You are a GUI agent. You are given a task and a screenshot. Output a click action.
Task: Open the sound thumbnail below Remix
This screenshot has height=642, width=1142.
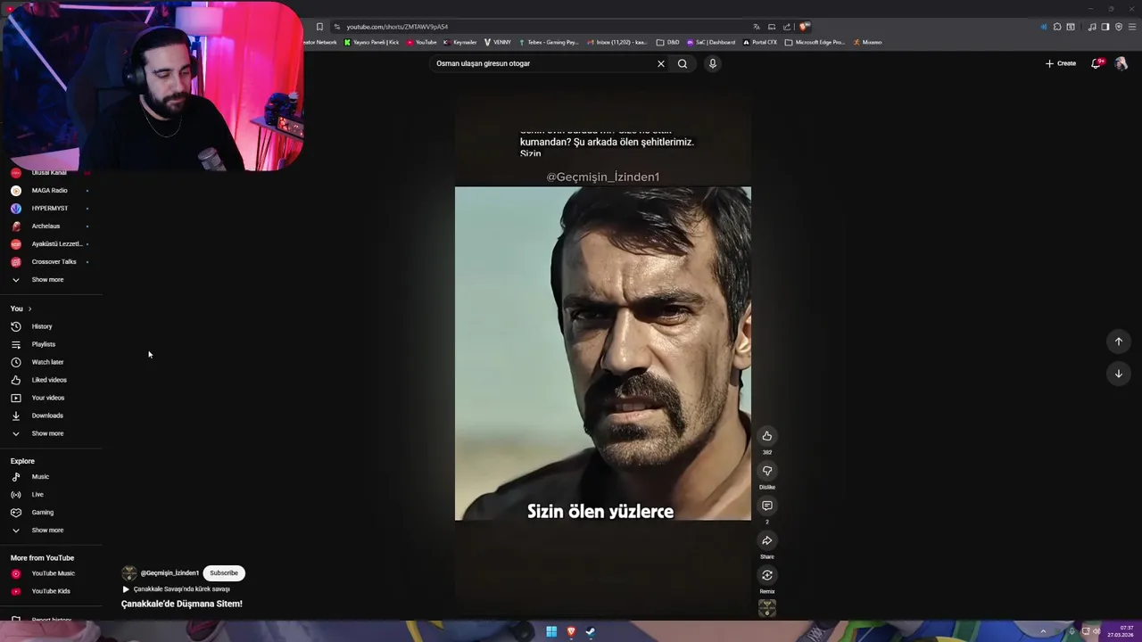[x=766, y=608]
